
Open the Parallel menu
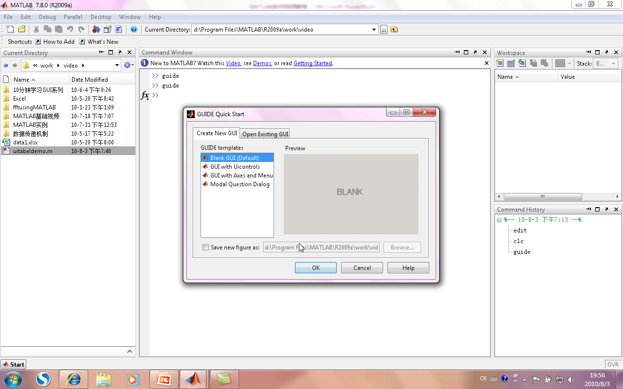click(x=73, y=17)
